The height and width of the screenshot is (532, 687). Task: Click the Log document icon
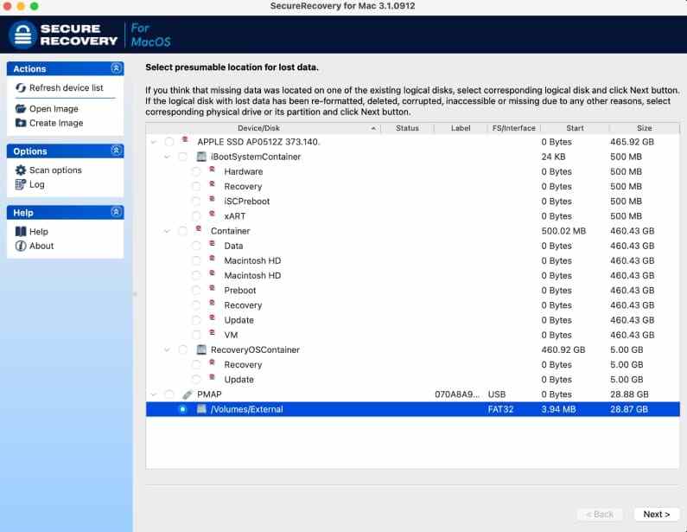point(21,184)
